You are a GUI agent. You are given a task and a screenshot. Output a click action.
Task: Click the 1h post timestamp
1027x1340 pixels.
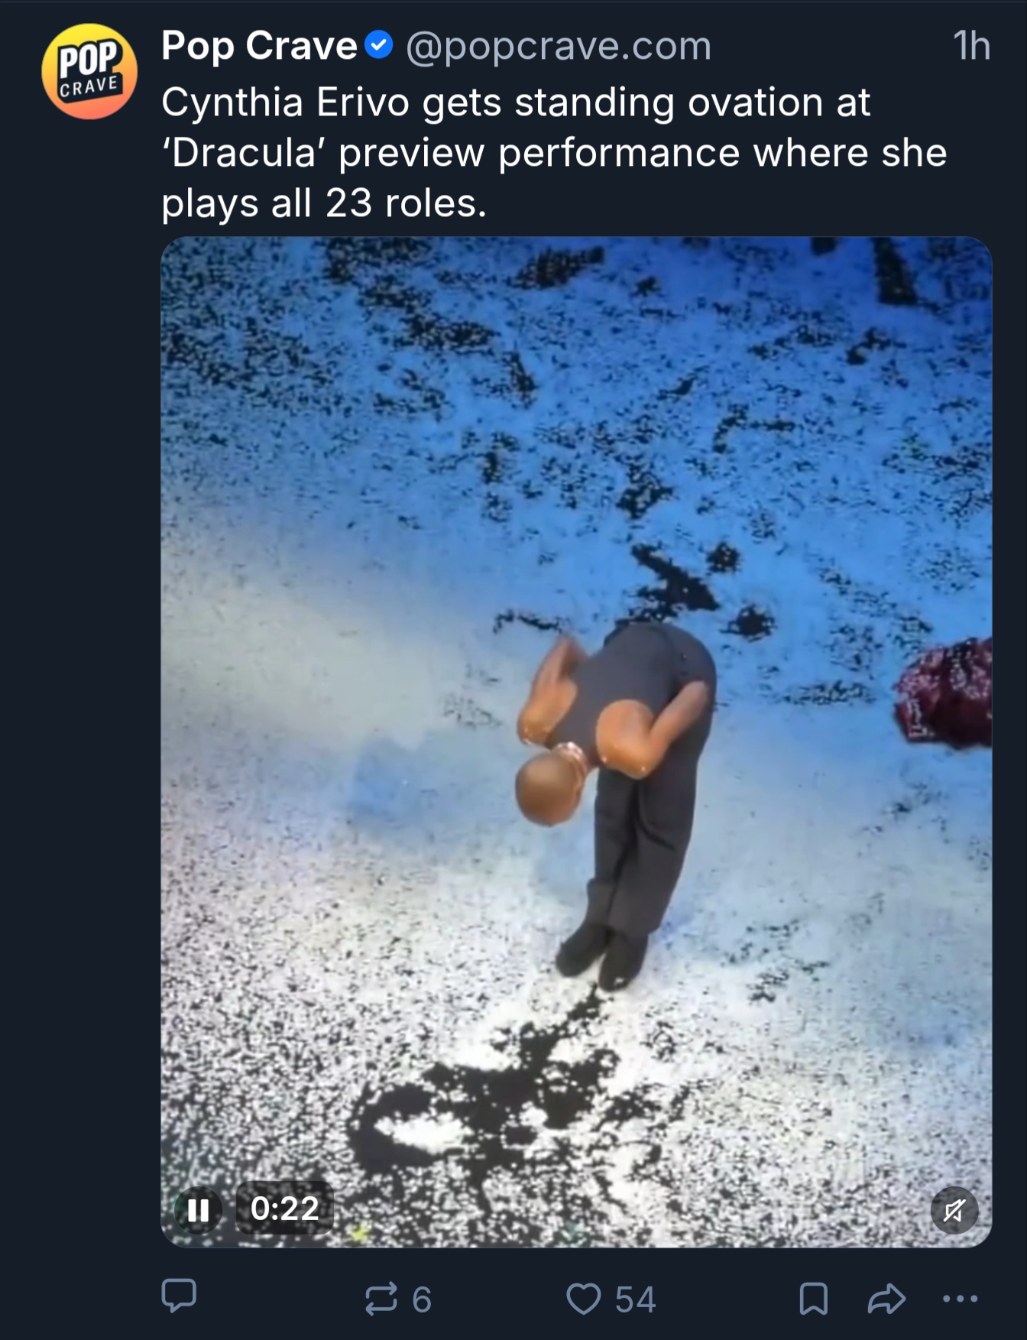pos(971,46)
